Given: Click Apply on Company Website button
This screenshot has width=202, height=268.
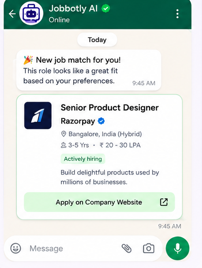Looking at the screenshot, I should tap(99, 202).
